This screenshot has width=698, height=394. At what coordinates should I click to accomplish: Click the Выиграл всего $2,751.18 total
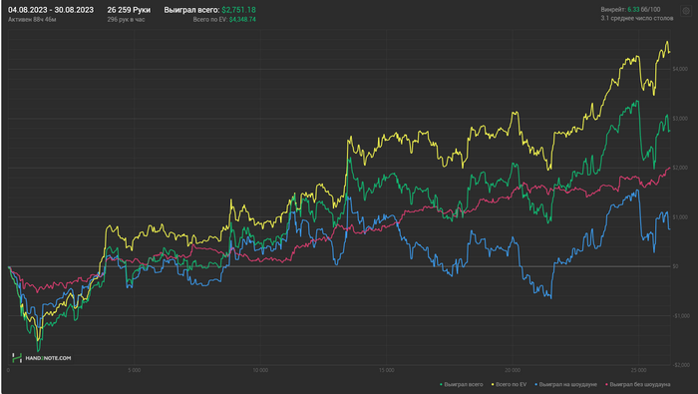click(209, 10)
